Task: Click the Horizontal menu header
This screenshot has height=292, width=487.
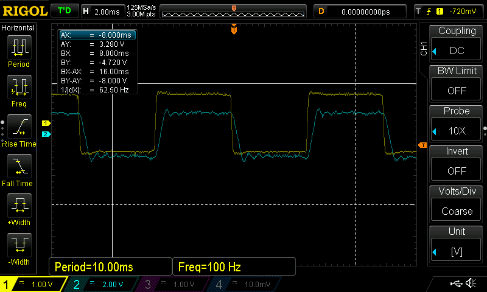Action: (x=18, y=28)
